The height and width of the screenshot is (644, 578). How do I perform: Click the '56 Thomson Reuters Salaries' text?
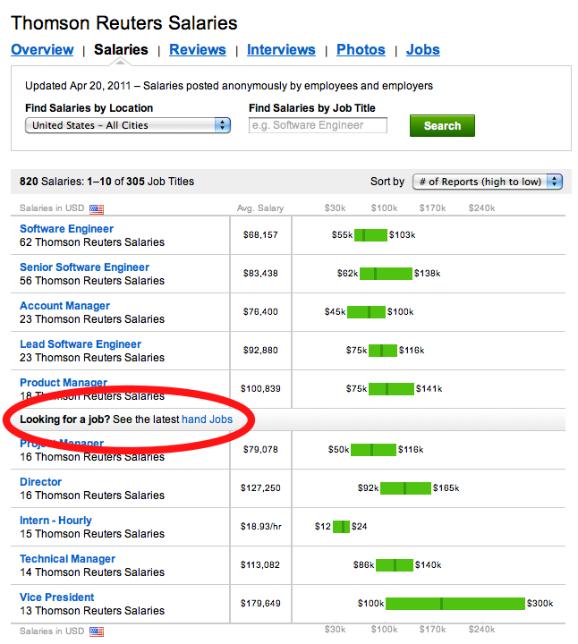pyautogui.click(x=92, y=281)
